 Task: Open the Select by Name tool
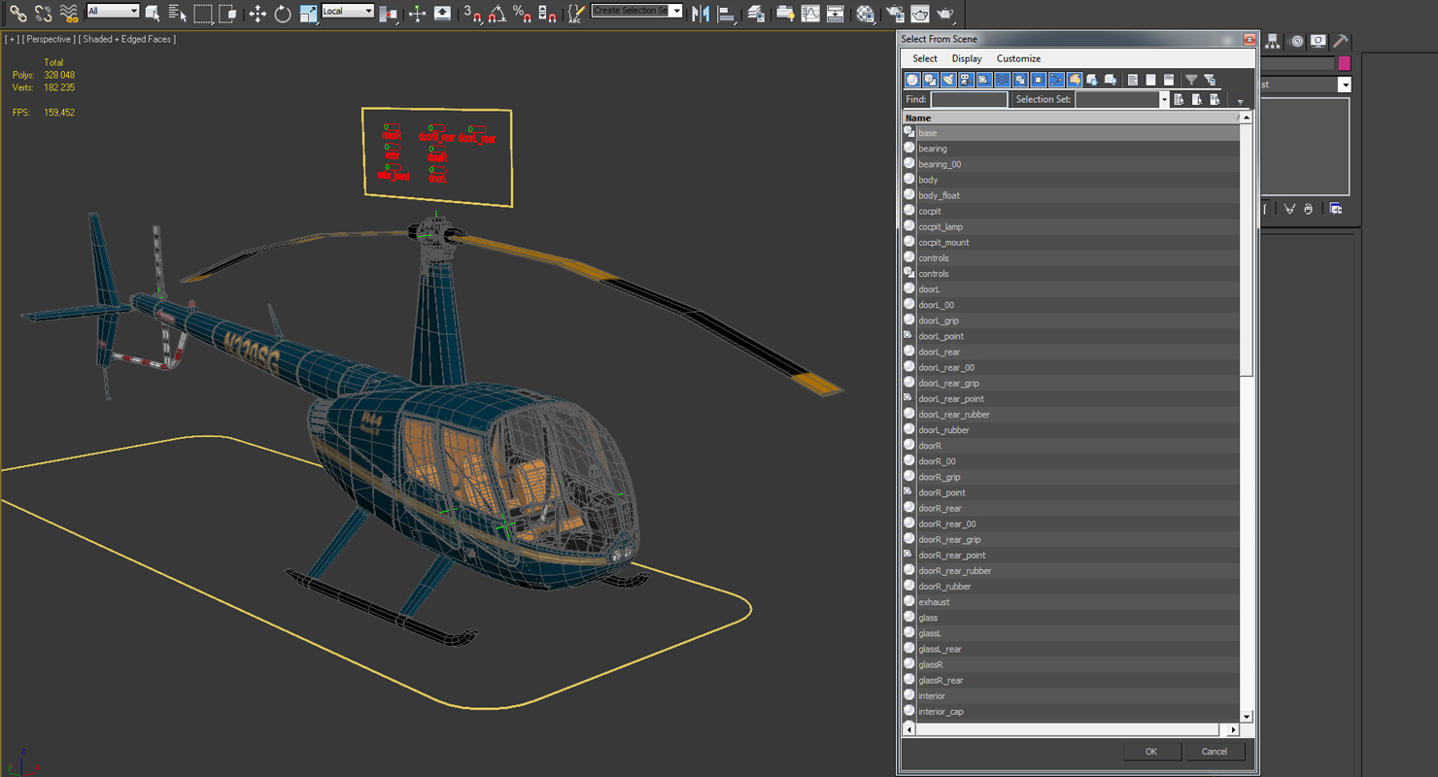tap(177, 14)
